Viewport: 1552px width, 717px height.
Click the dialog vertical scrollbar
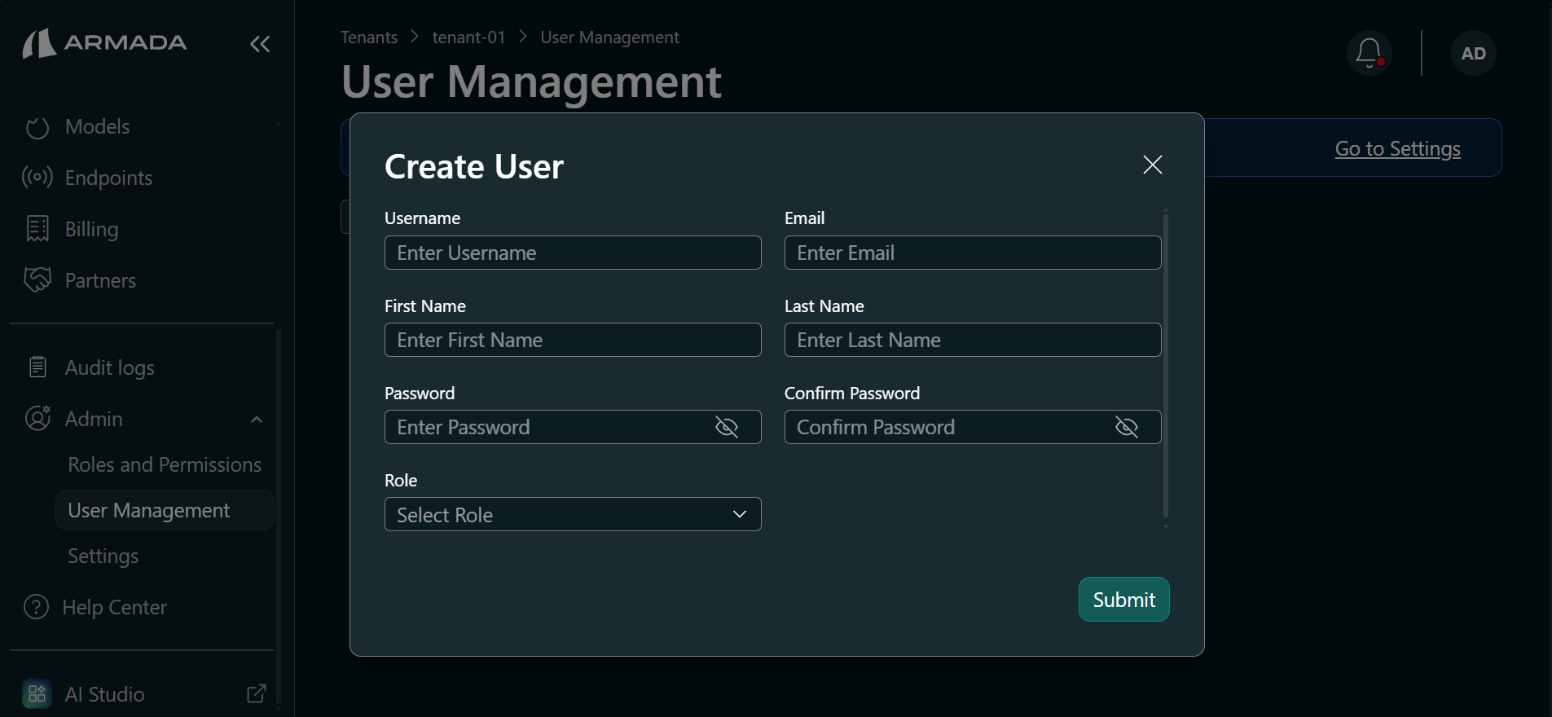tap(1166, 367)
